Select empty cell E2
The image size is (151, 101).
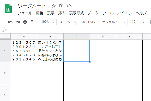pyautogui.click(x=129, y=73)
